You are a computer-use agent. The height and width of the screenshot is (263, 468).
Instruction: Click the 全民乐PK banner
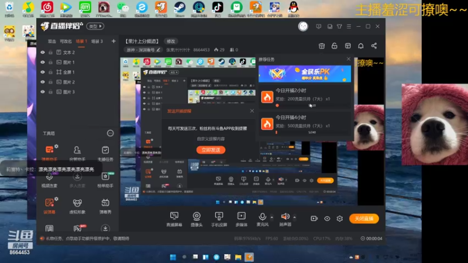coord(304,74)
